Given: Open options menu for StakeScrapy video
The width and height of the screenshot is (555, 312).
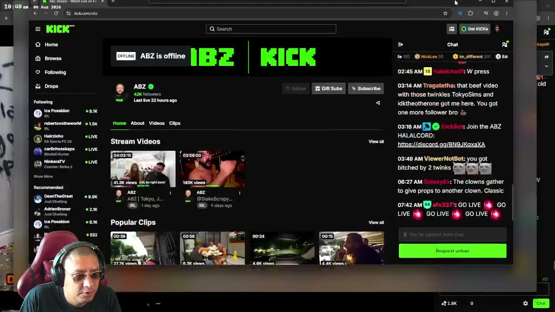Looking at the screenshot, I should (239, 193).
